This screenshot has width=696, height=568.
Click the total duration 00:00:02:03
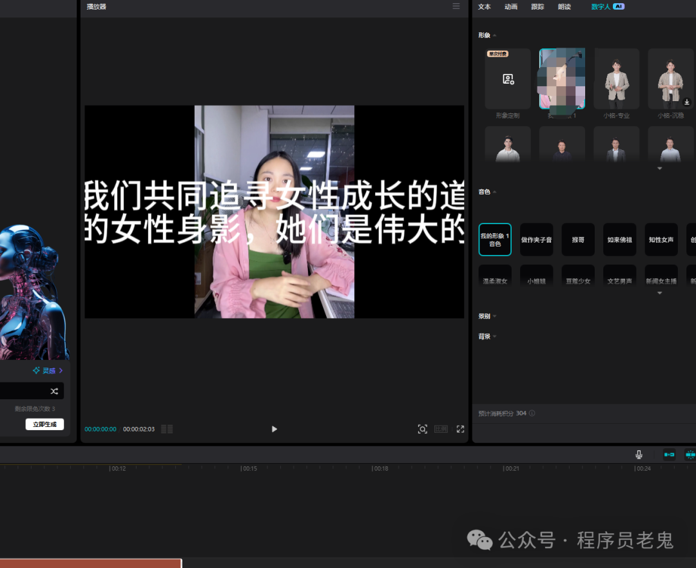(x=139, y=429)
